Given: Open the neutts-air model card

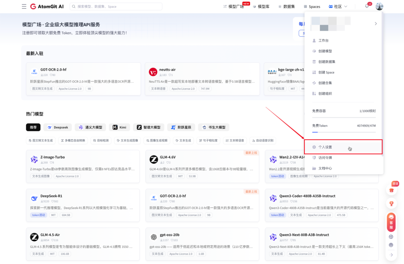Looking at the screenshot, I should pyautogui.click(x=202, y=79).
